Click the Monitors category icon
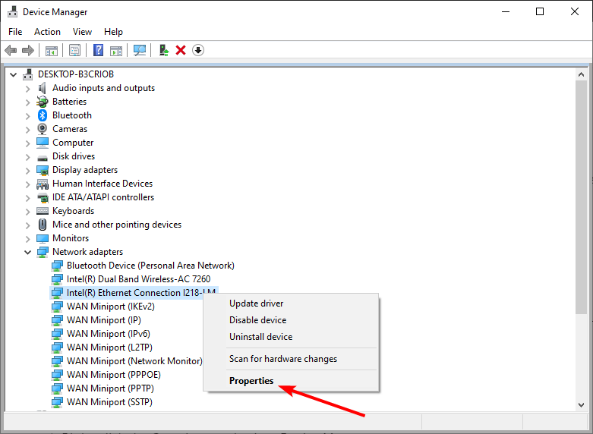The height and width of the screenshot is (434, 593). 43,238
